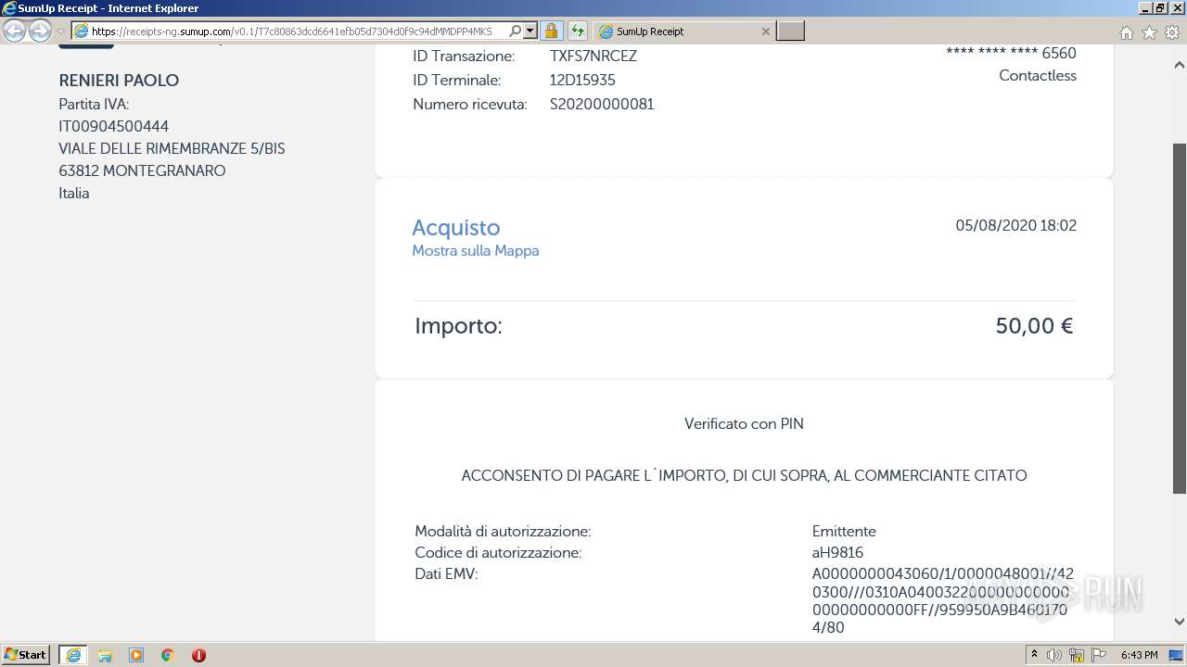The image size is (1187, 667).
Task: Open a new blank tab
Action: pos(790,31)
